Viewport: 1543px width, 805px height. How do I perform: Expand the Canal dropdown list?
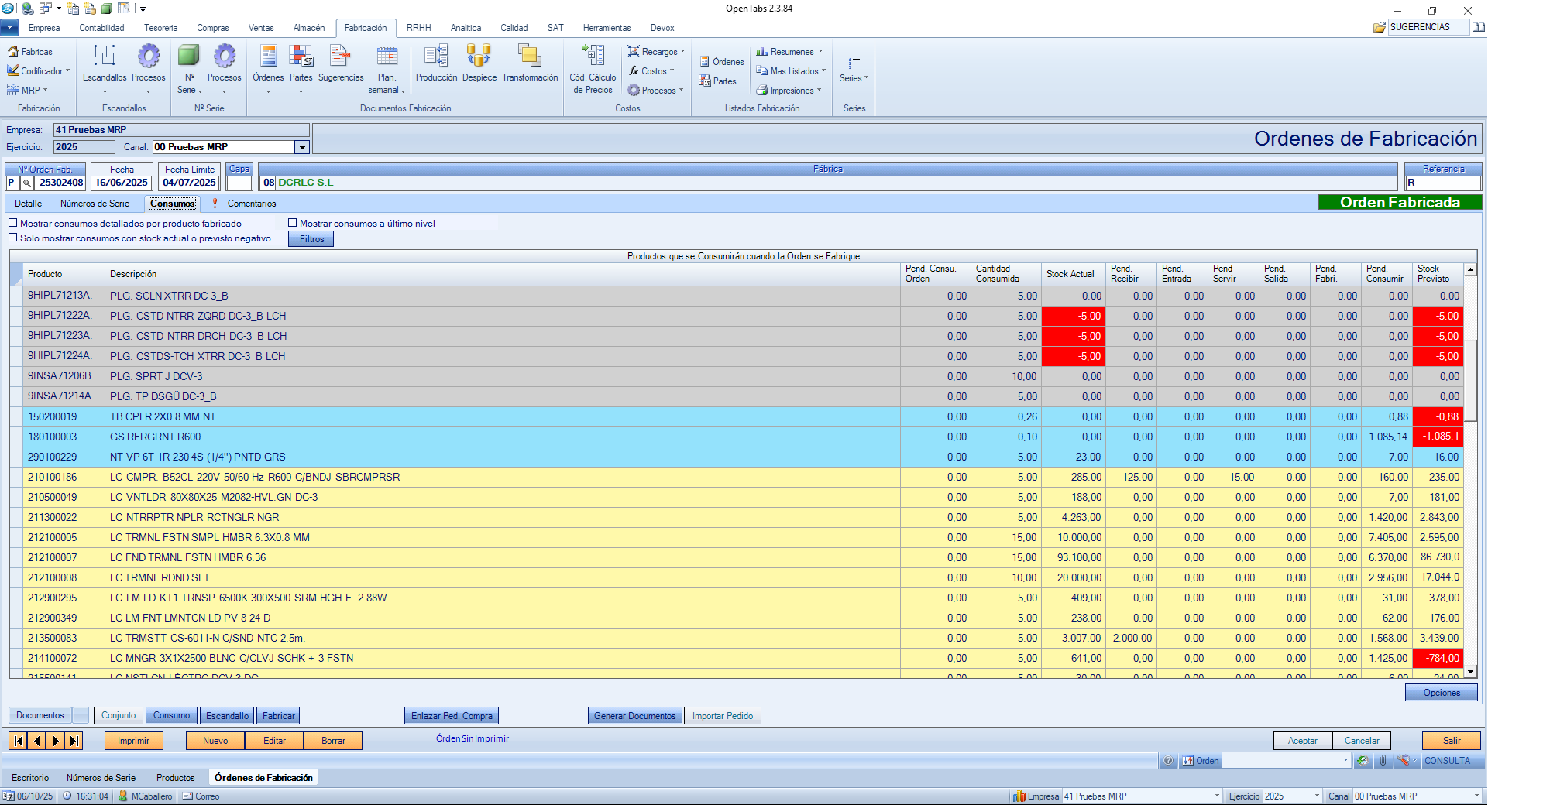pos(302,147)
